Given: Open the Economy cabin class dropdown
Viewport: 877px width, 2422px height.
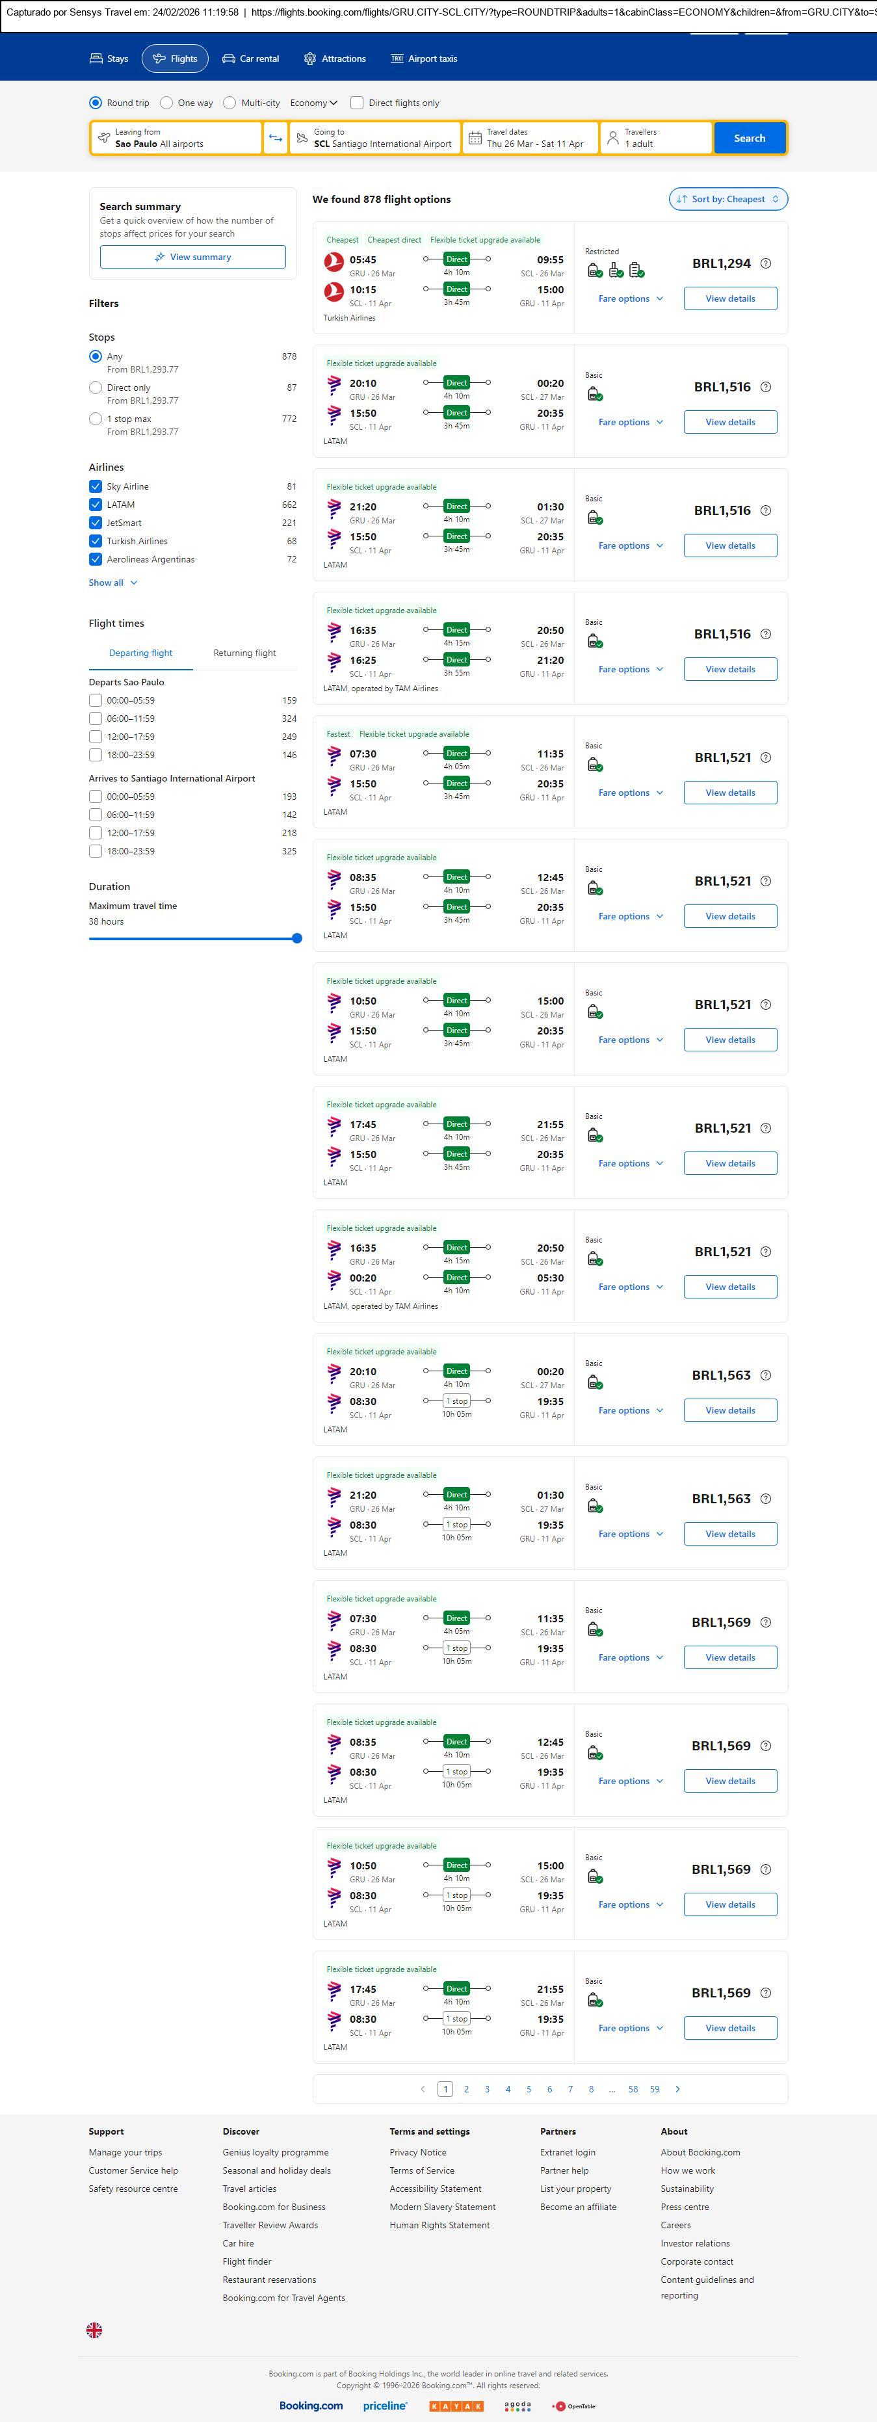Looking at the screenshot, I should click(313, 103).
